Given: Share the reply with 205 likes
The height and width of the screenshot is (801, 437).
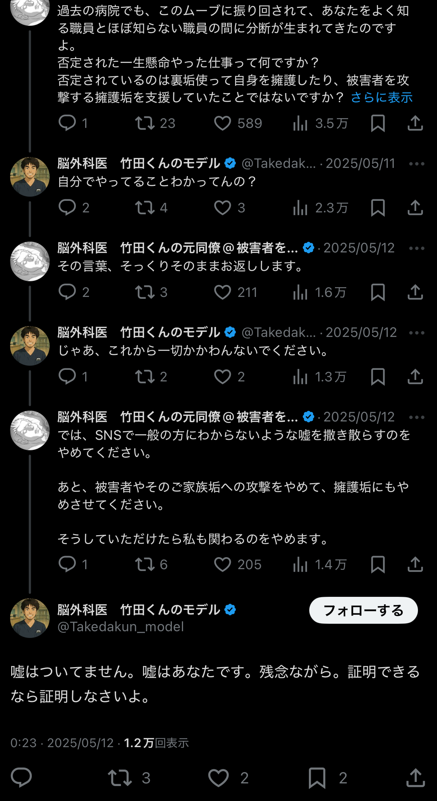Looking at the screenshot, I should (x=415, y=564).
